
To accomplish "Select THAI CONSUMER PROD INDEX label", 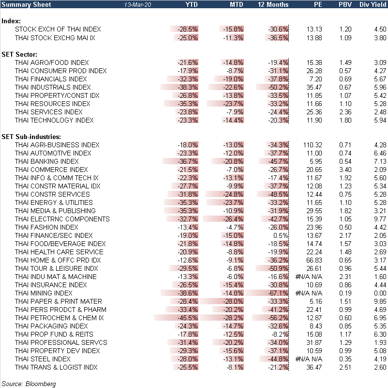I will [x=60, y=71].
